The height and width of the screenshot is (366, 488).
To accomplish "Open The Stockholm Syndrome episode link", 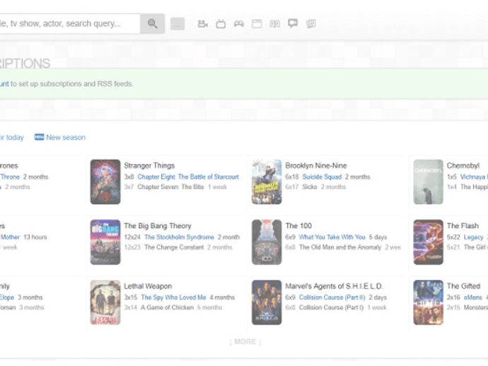I will click(179, 237).
